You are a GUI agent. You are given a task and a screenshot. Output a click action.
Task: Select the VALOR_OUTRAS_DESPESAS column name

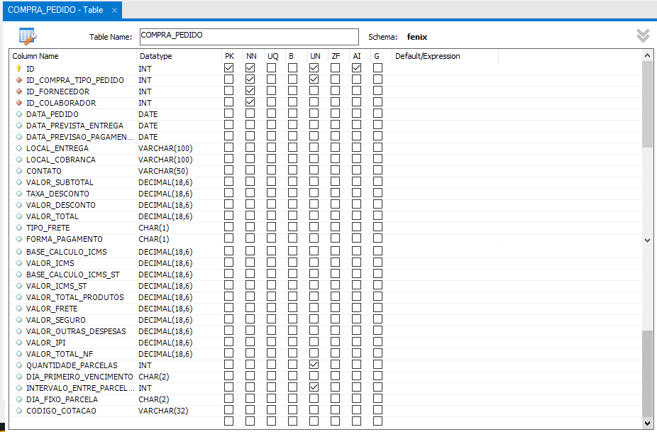click(76, 331)
